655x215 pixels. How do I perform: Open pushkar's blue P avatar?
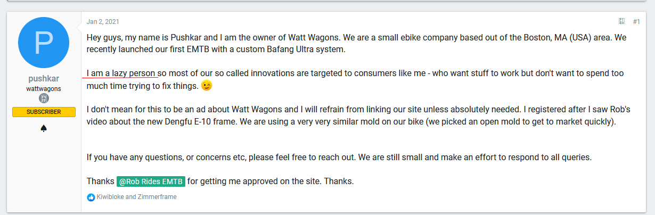point(44,43)
